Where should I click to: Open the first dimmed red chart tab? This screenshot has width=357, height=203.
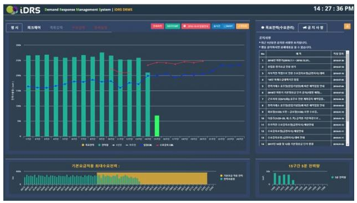click(79, 27)
